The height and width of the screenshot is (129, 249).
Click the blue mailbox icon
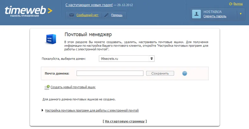point(51,39)
